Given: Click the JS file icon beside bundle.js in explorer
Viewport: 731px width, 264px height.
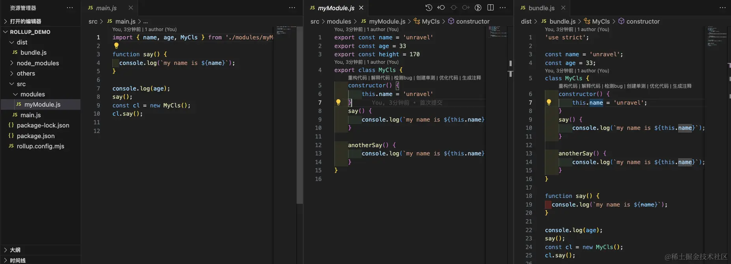Looking at the screenshot, I should 15,52.
